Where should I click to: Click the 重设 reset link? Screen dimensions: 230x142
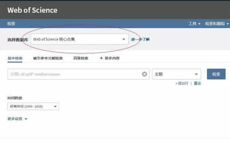[197, 83]
